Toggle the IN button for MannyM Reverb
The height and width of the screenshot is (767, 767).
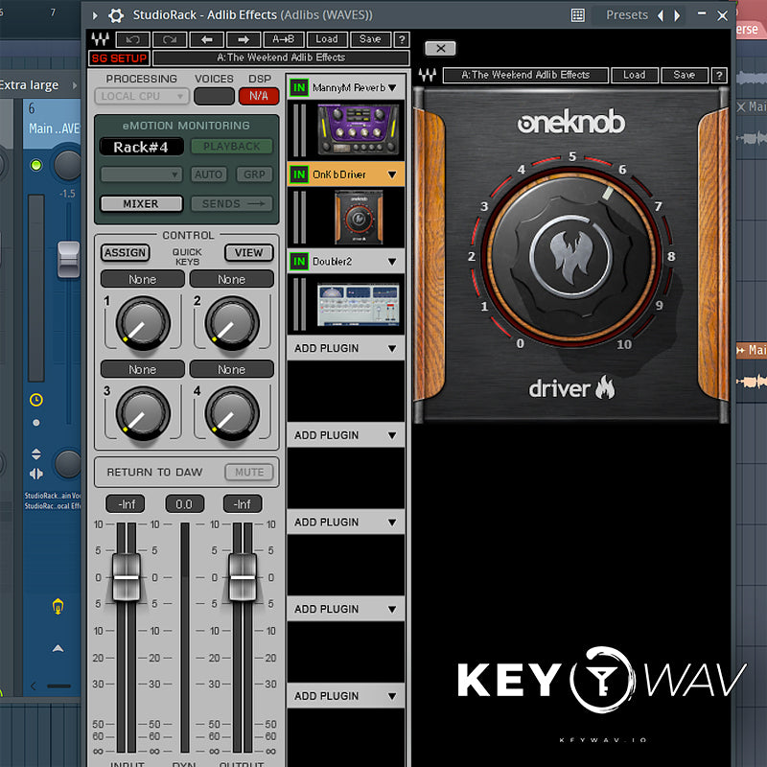click(x=299, y=88)
